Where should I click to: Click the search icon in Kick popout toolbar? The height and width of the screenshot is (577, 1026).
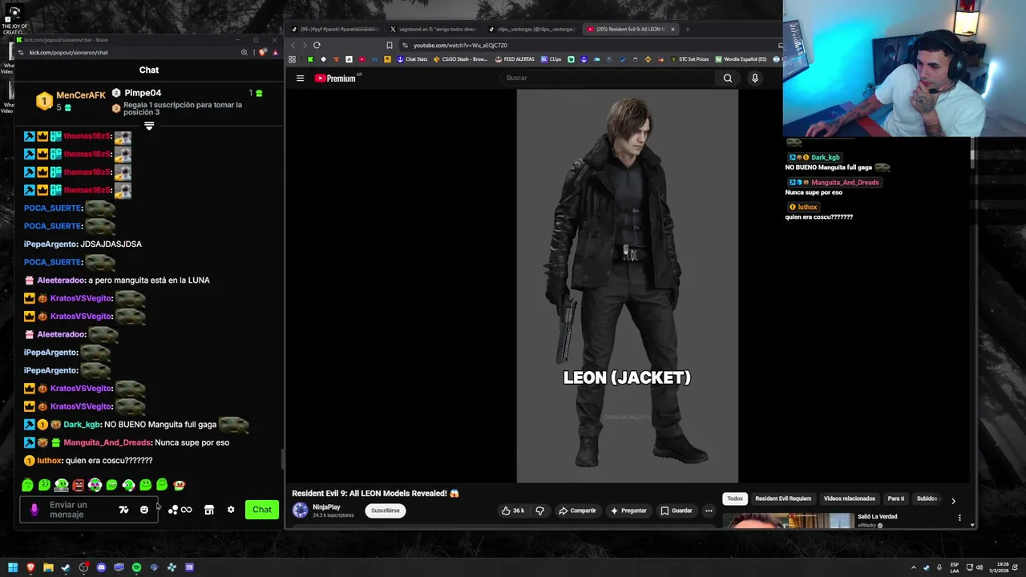coord(244,52)
